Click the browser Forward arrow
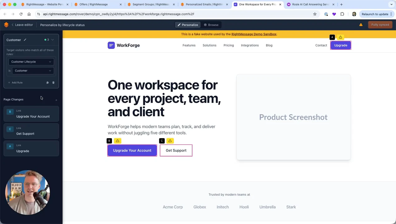This screenshot has width=396, height=224. pos(13,14)
